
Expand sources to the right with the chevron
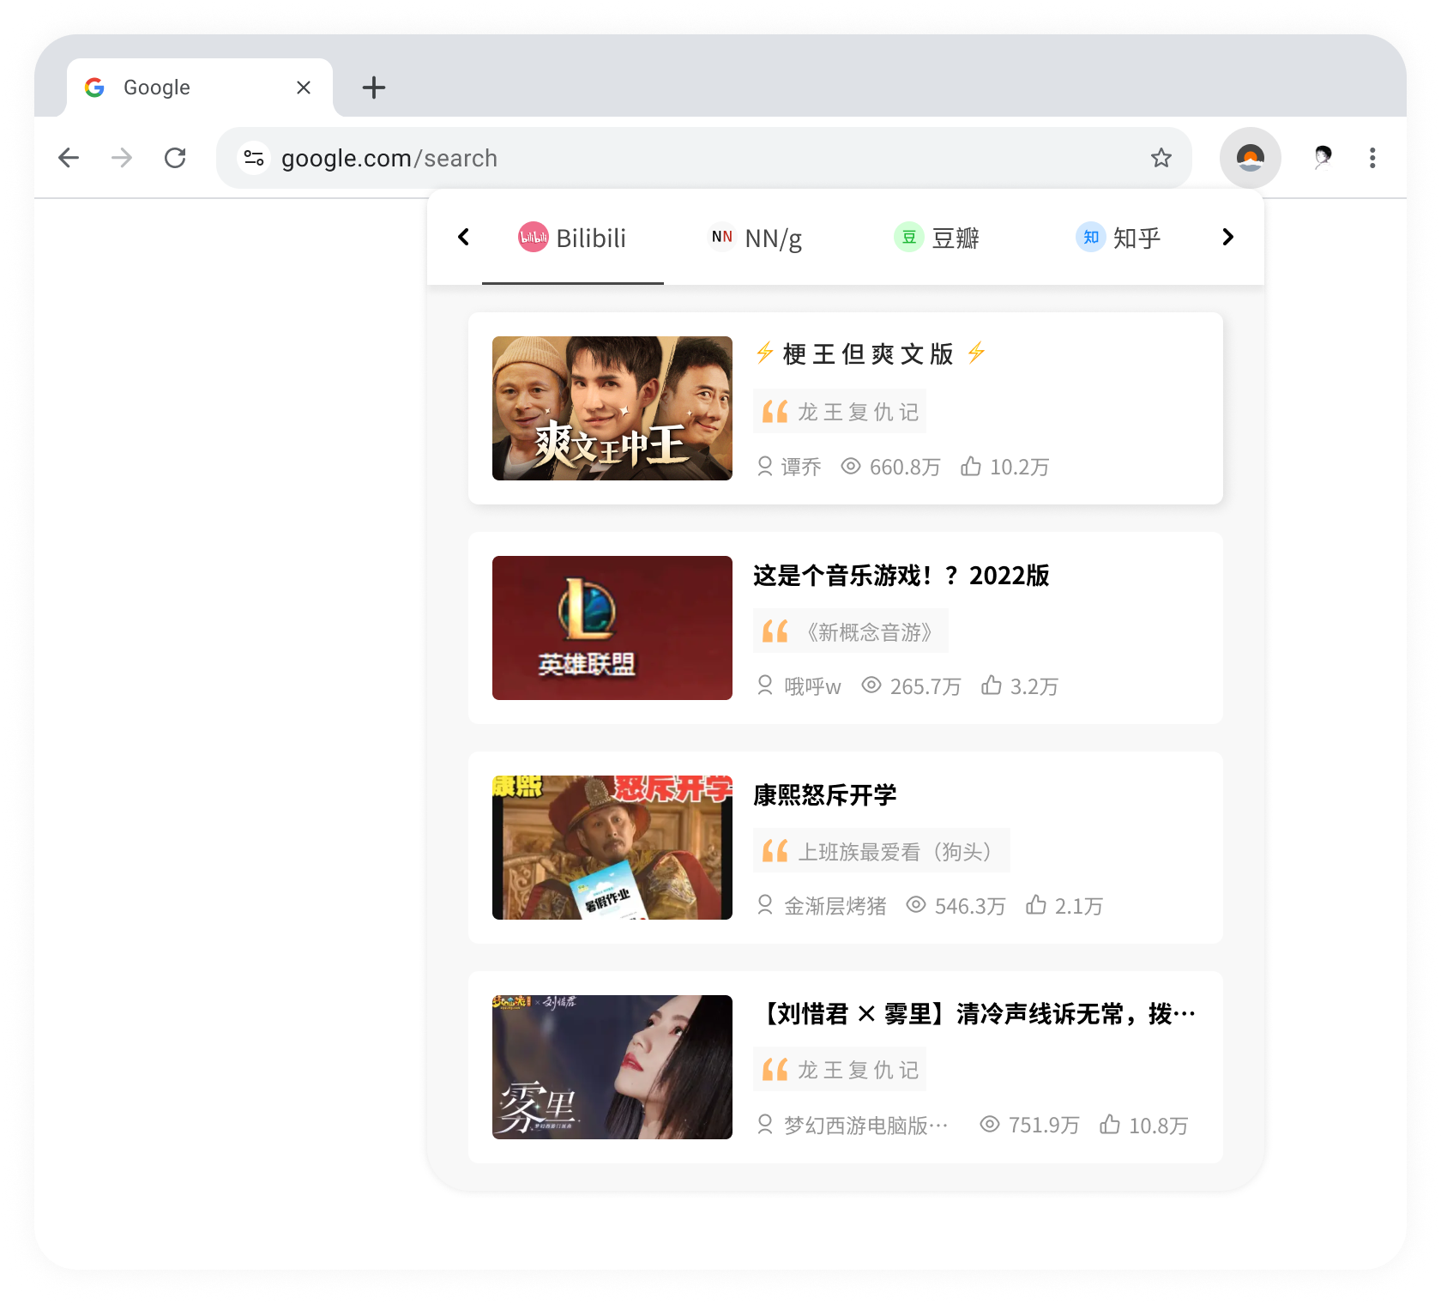pyautogui.click(x=1227, y=238)
